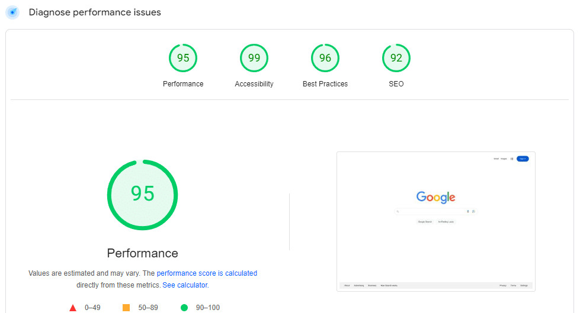Open the SEO score gauge showing 92
580x313 pixels.
[396, 58]
